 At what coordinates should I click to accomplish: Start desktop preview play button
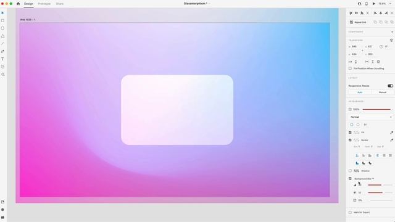click(374, 4)
